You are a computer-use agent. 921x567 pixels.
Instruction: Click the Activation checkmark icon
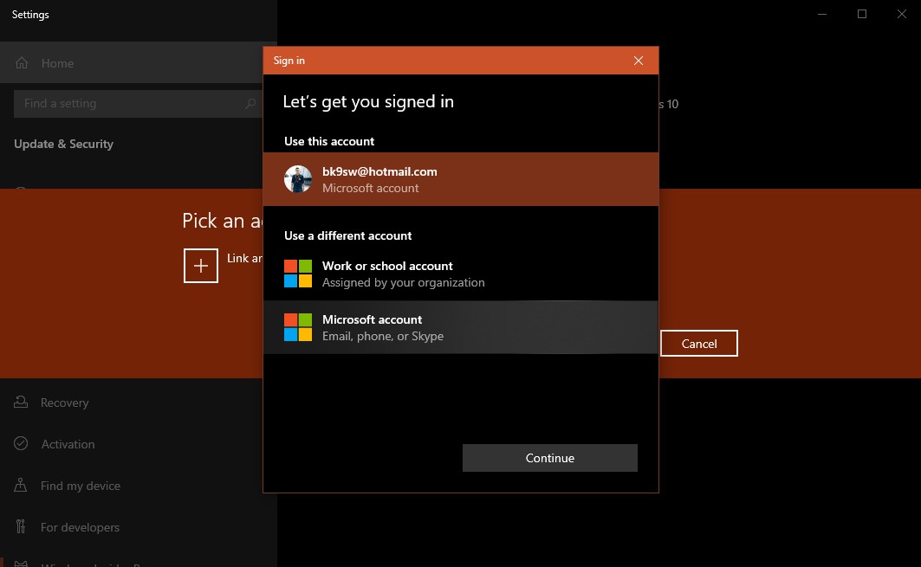pyautogui.click(x=21, y=444)
